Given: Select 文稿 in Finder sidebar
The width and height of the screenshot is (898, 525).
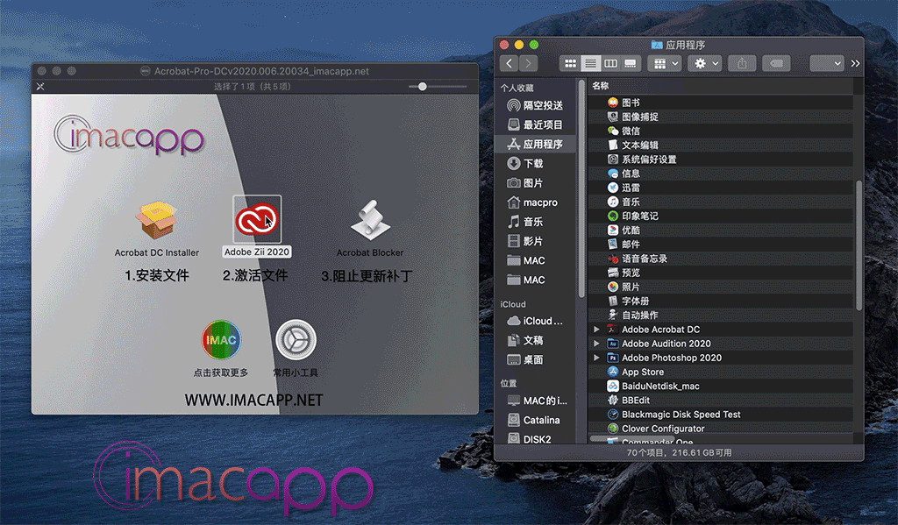Looking at the screenshot, I should [x=536, y=341].
